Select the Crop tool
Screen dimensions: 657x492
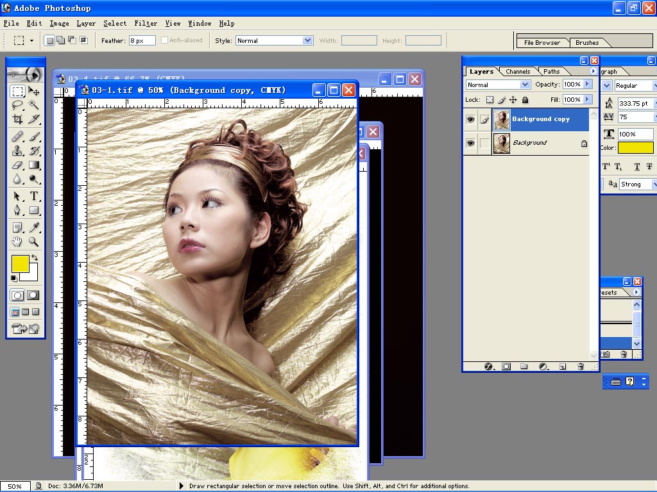(x=17, y=119)
